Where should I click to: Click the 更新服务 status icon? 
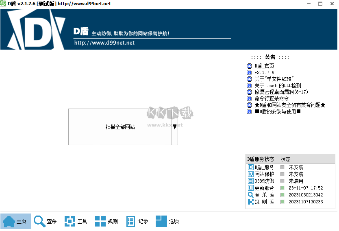click(x=251, y=188)
